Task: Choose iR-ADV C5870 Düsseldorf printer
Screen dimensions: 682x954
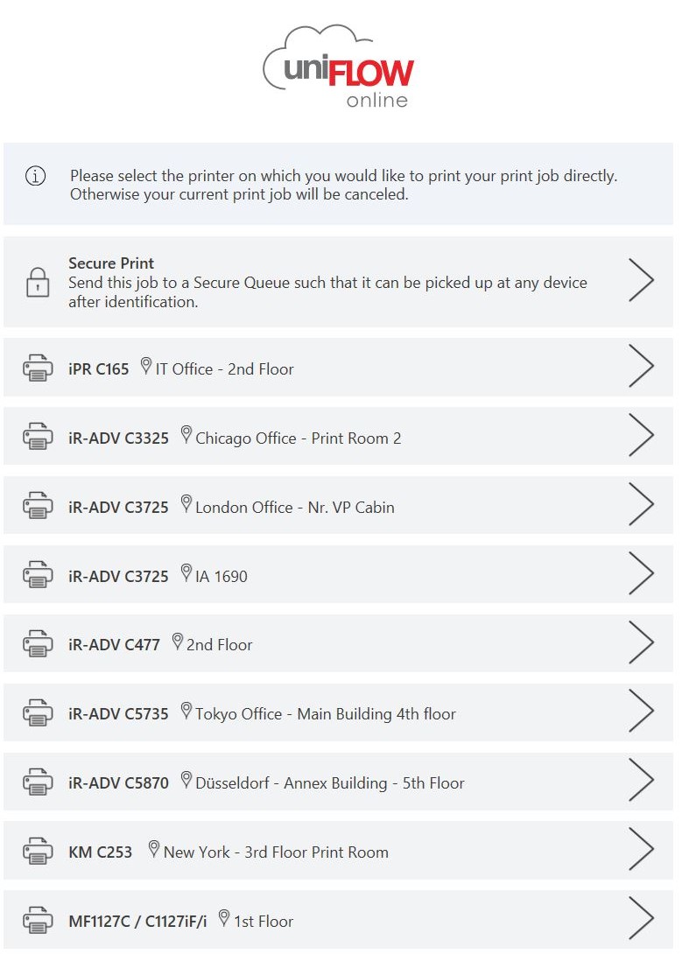Action: [x=338, y=782]
